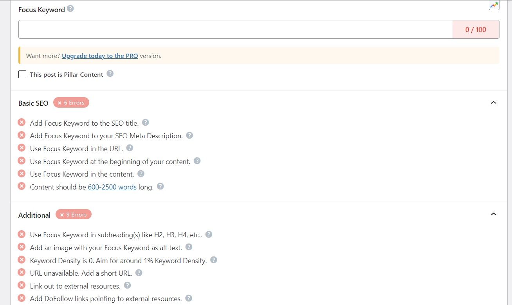Click help icon for subheading keyword test
The height and width of the screenshot is (305, 512).
(x=209, y=234)
